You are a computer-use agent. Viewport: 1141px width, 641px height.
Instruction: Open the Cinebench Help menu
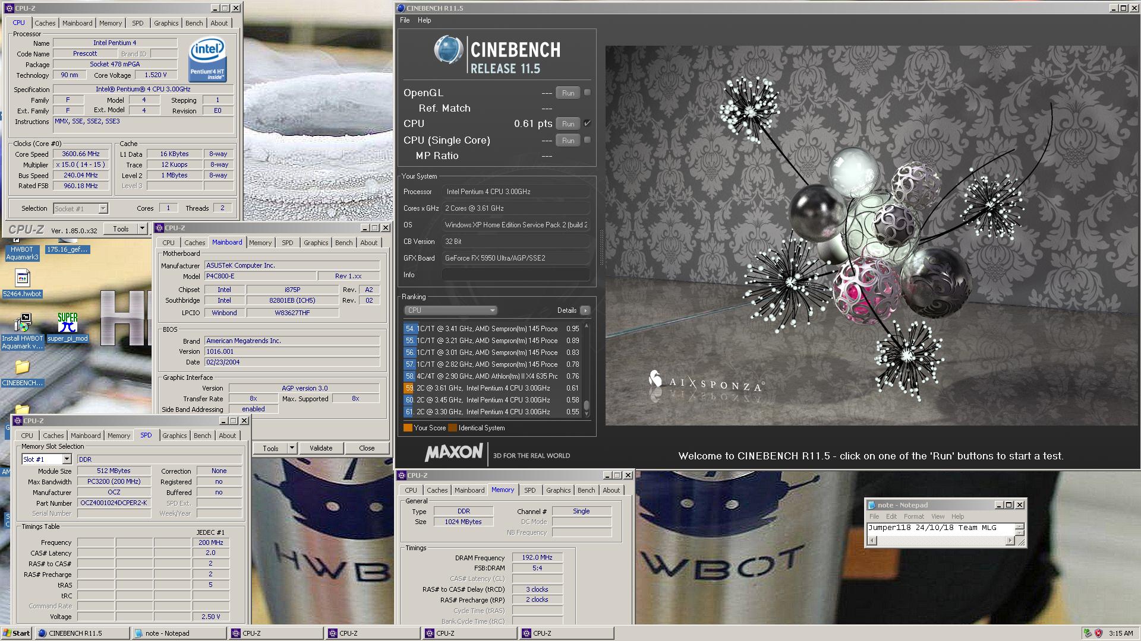tap(424, 20)
